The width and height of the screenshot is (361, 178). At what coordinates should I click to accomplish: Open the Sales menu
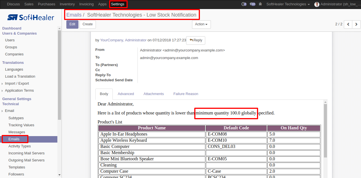click(x=29, y=4)
